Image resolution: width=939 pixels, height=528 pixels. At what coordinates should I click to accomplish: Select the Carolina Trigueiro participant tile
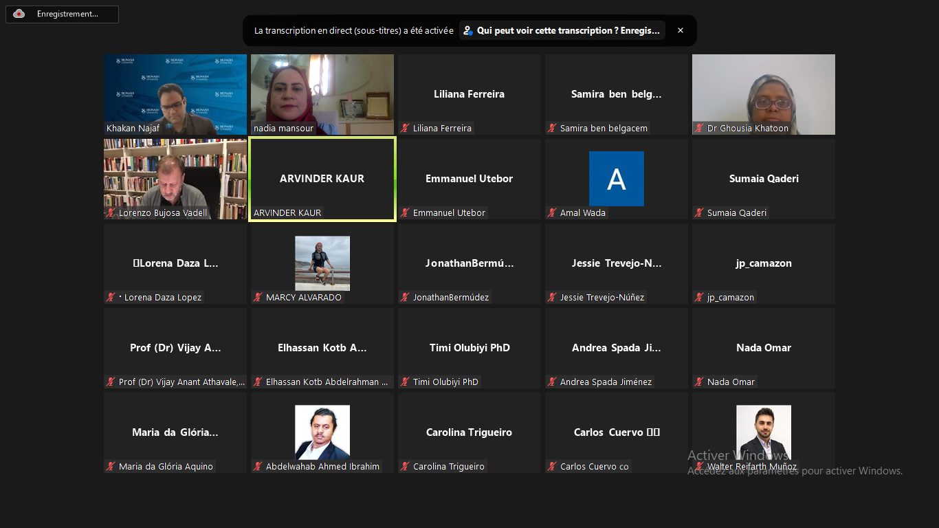point(469,432)
